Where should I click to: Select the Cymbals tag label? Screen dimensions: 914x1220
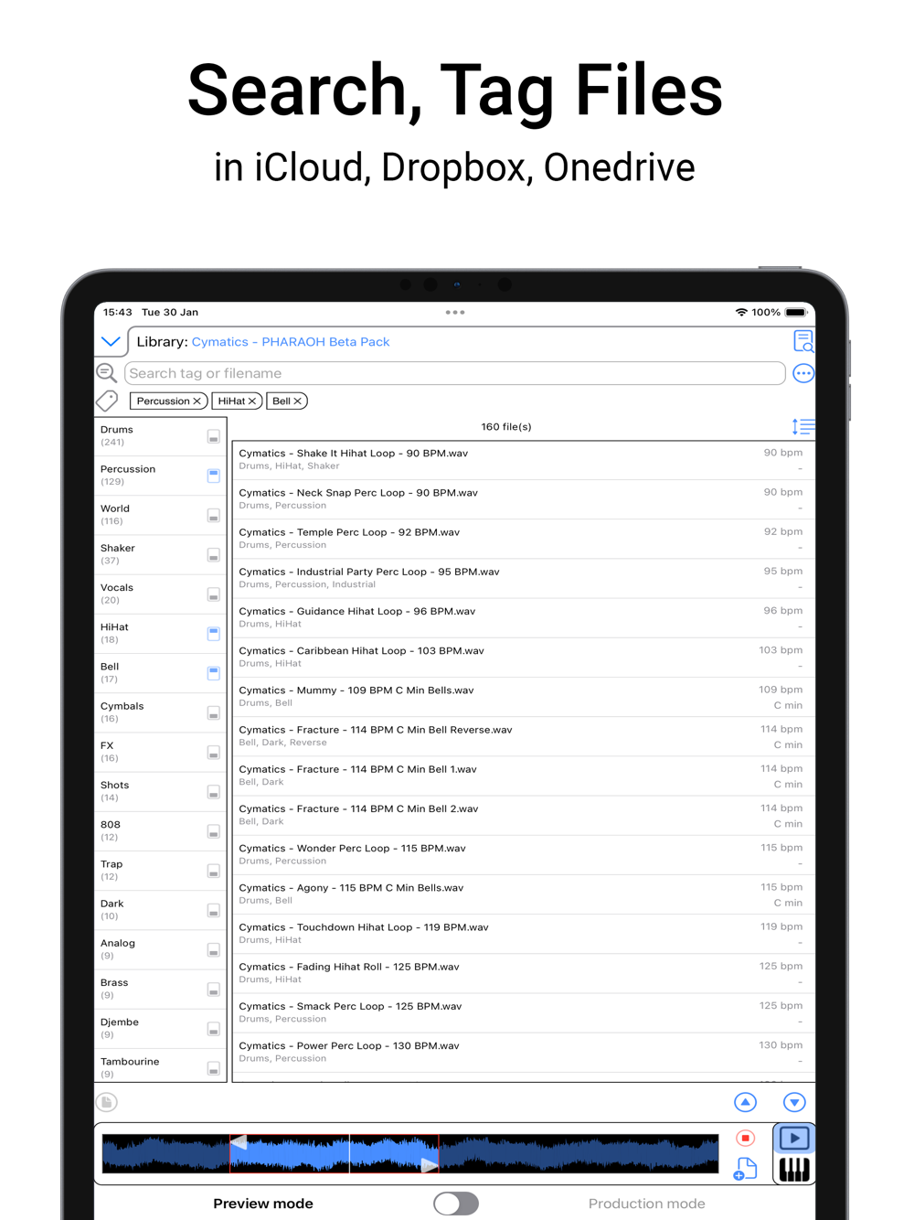tap(122, 706)
